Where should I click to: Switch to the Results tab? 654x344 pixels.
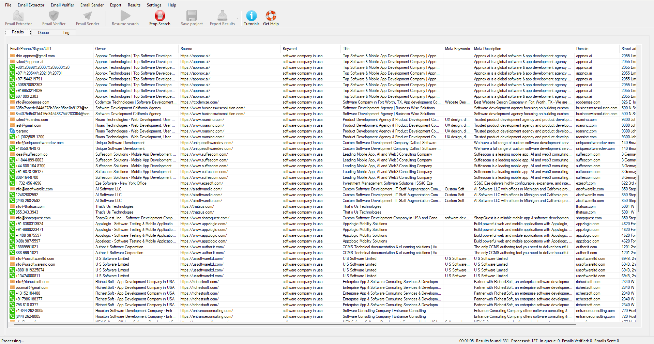coord(18,32)
